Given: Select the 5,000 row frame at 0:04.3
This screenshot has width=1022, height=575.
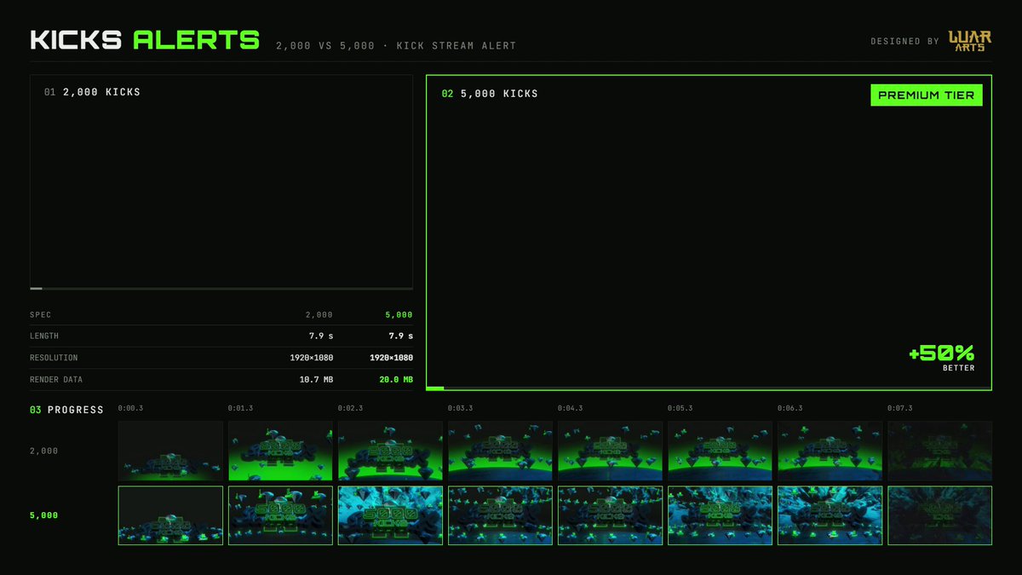Looking at the screenshot, I should (610, 515).
